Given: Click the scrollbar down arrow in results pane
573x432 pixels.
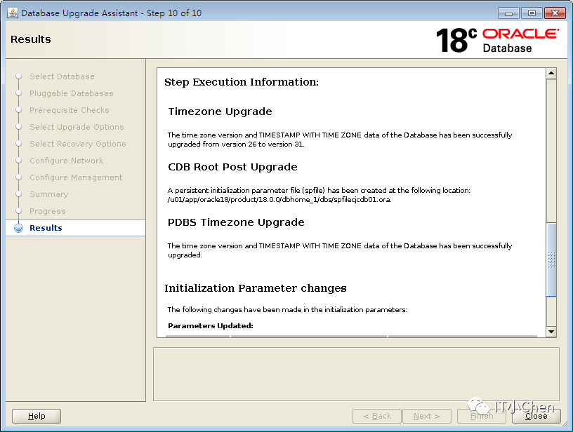Looking at the screenshot, I should pyautogui.click(x=551, y=332).
